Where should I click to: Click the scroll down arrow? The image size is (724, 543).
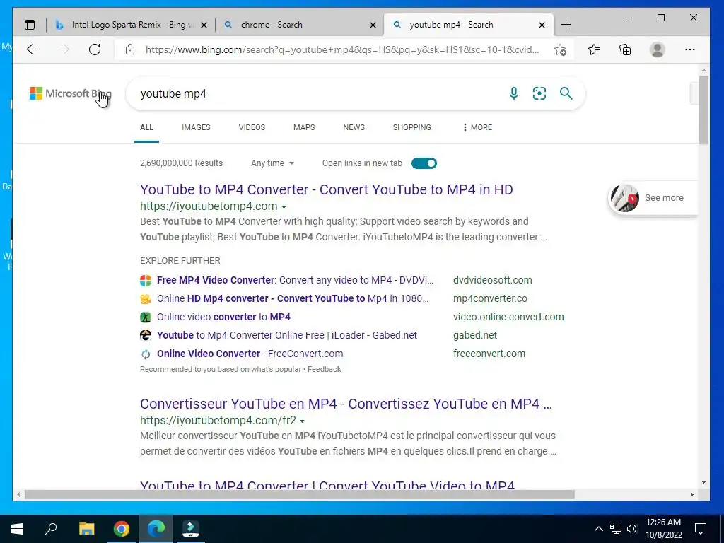(x=703, y=482)
